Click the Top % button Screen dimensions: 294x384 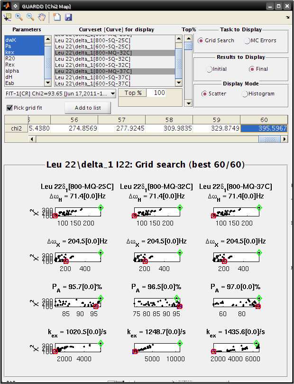133,93
